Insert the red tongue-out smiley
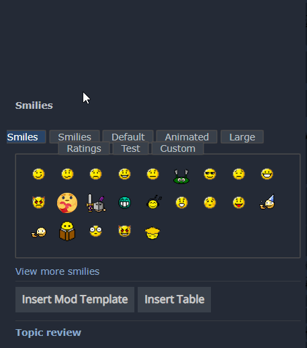Viewport: 307px width, 348px height. pyautogui.click(x=238, y=203)
